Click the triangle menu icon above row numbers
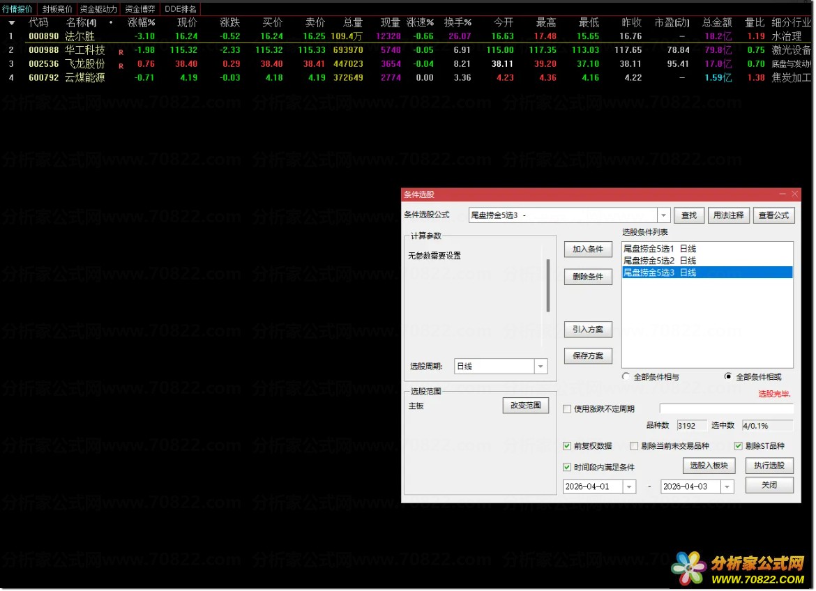 pyautogui.click(x=11, y=23)
